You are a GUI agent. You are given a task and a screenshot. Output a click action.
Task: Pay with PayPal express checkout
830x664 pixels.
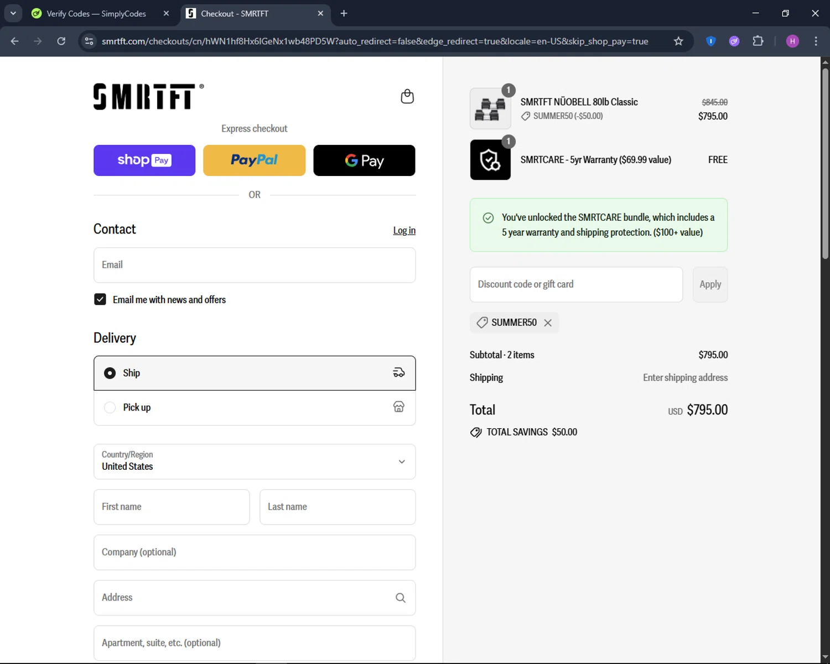pos(254,160)
